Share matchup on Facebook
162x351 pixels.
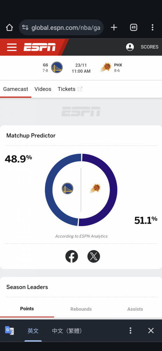coord(72,257)
